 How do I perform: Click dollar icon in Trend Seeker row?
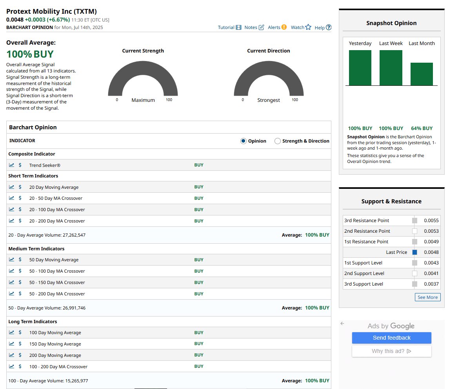point(20,165)
